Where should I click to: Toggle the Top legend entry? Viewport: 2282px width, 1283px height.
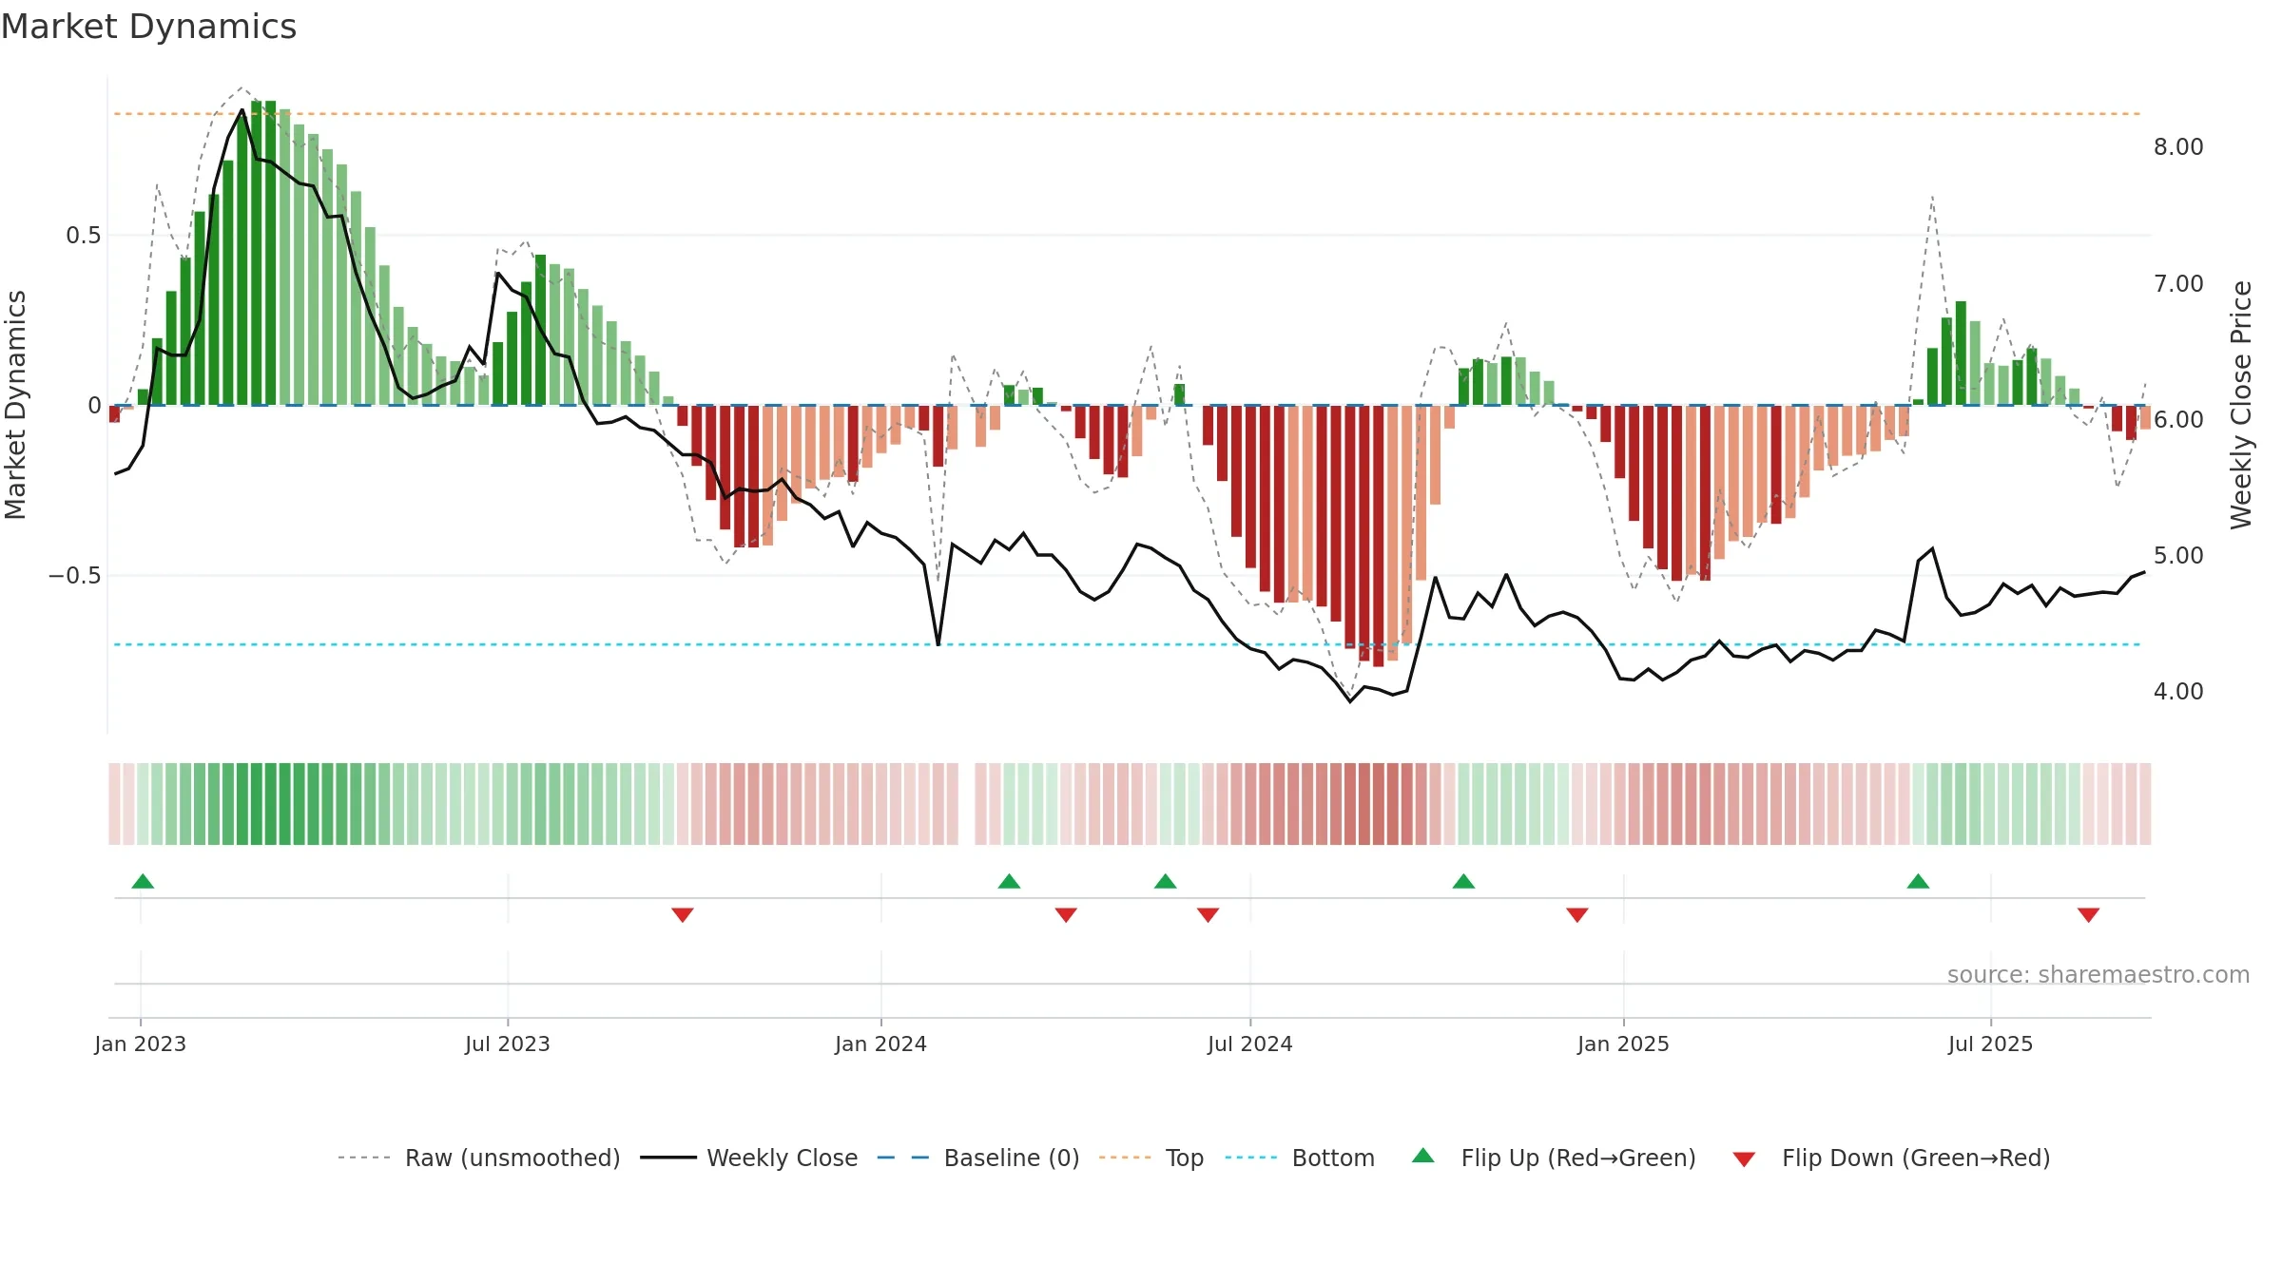1151,1158
